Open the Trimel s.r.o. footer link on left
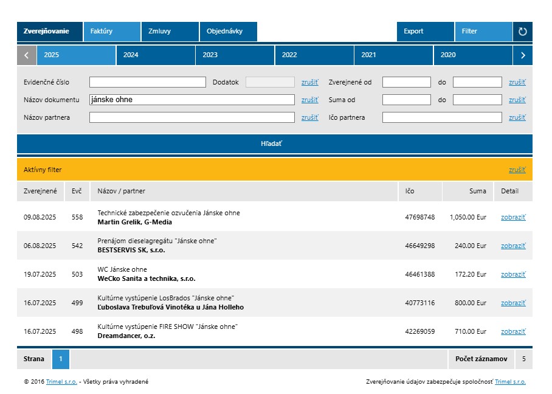Screen dimensions: 552x394 pyautogui.click(x=61, y=382)
